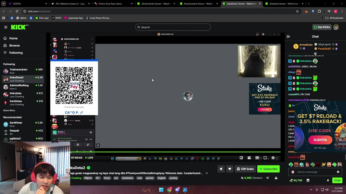Image resolution: width=346 pixels, height=194 pixels.
Task: Open chat settings gear
Action: click(x=328, y=181)
